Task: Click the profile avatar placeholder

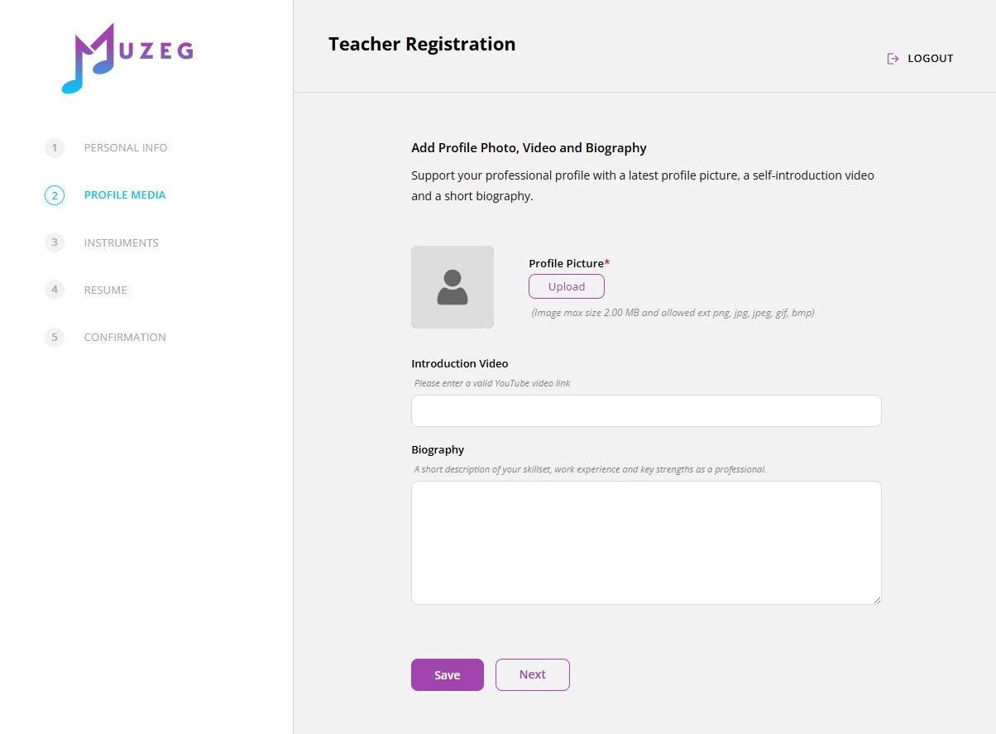Action: point(453,287)
